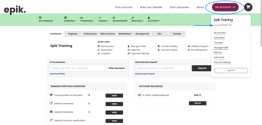Open the Advanced Filter link
The height and width of the screenshot is (125, 262).
[x=57, y=74]
